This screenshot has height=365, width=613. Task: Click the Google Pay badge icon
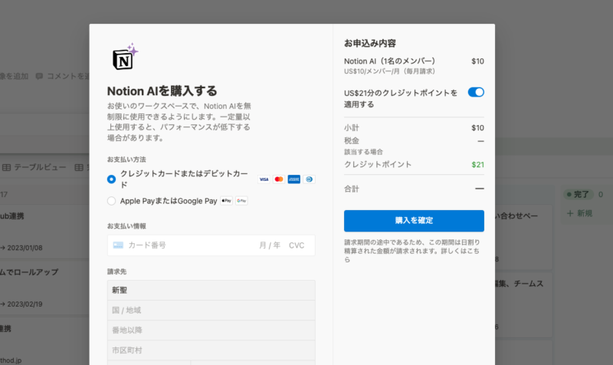coord(241,201)
